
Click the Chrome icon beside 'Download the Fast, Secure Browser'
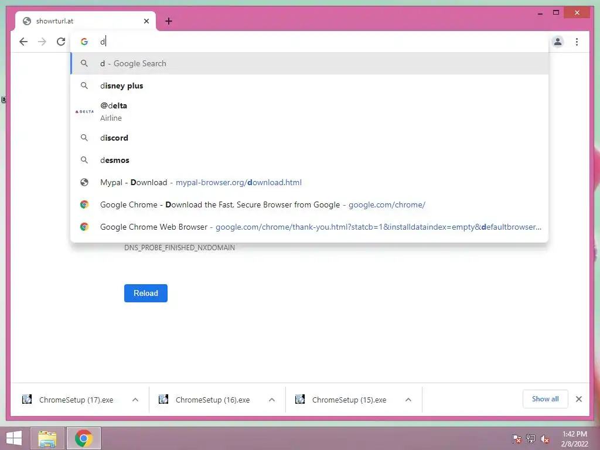pos(84,204)
